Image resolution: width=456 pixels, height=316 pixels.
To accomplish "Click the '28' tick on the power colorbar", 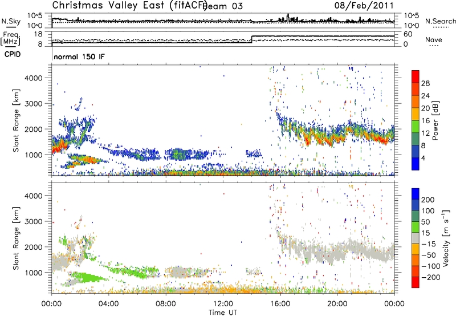I will click(x=425, y=83).
